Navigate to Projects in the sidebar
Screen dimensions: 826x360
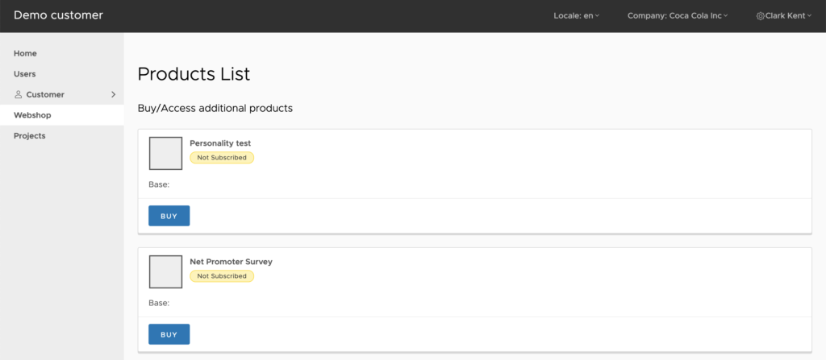pos(30,136)
